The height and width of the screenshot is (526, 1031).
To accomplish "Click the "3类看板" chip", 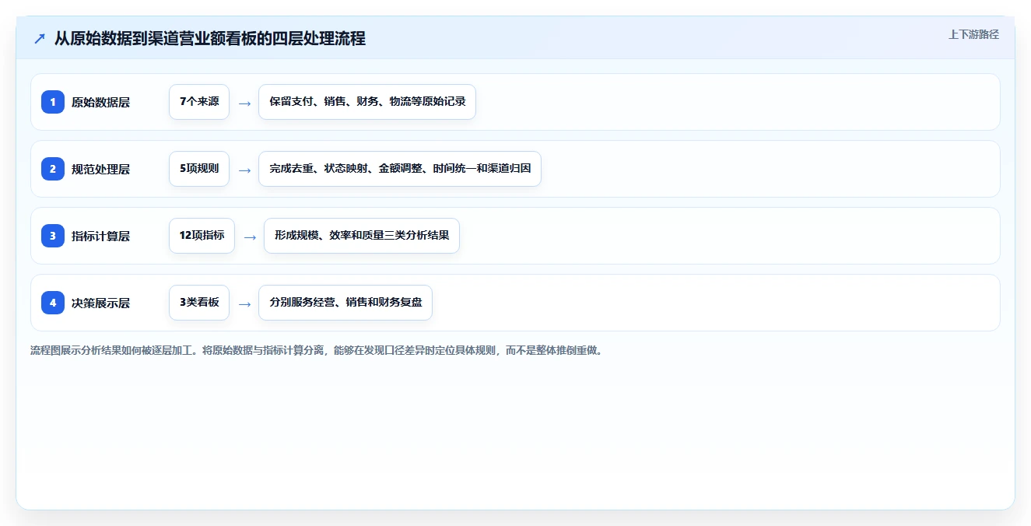I will (199, 303).
